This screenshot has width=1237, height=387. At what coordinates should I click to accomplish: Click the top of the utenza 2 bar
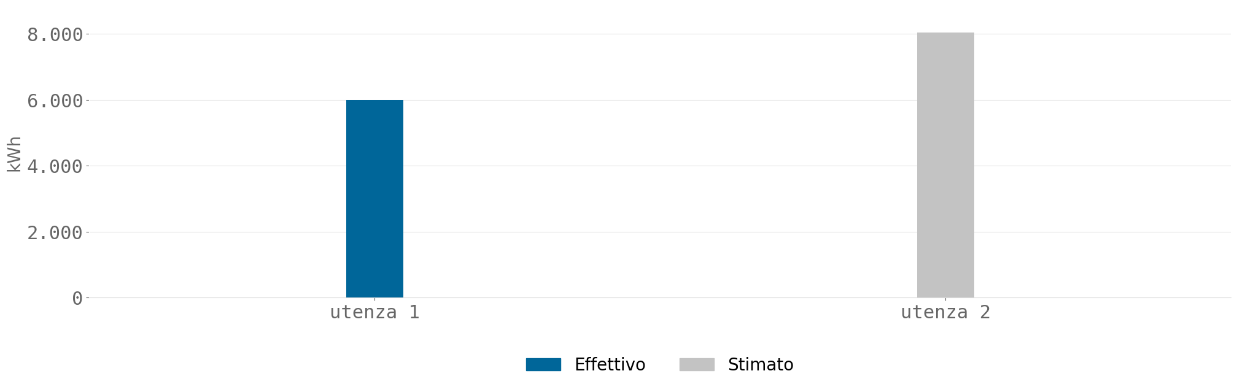pyautogui.click(x=945, y=33)
